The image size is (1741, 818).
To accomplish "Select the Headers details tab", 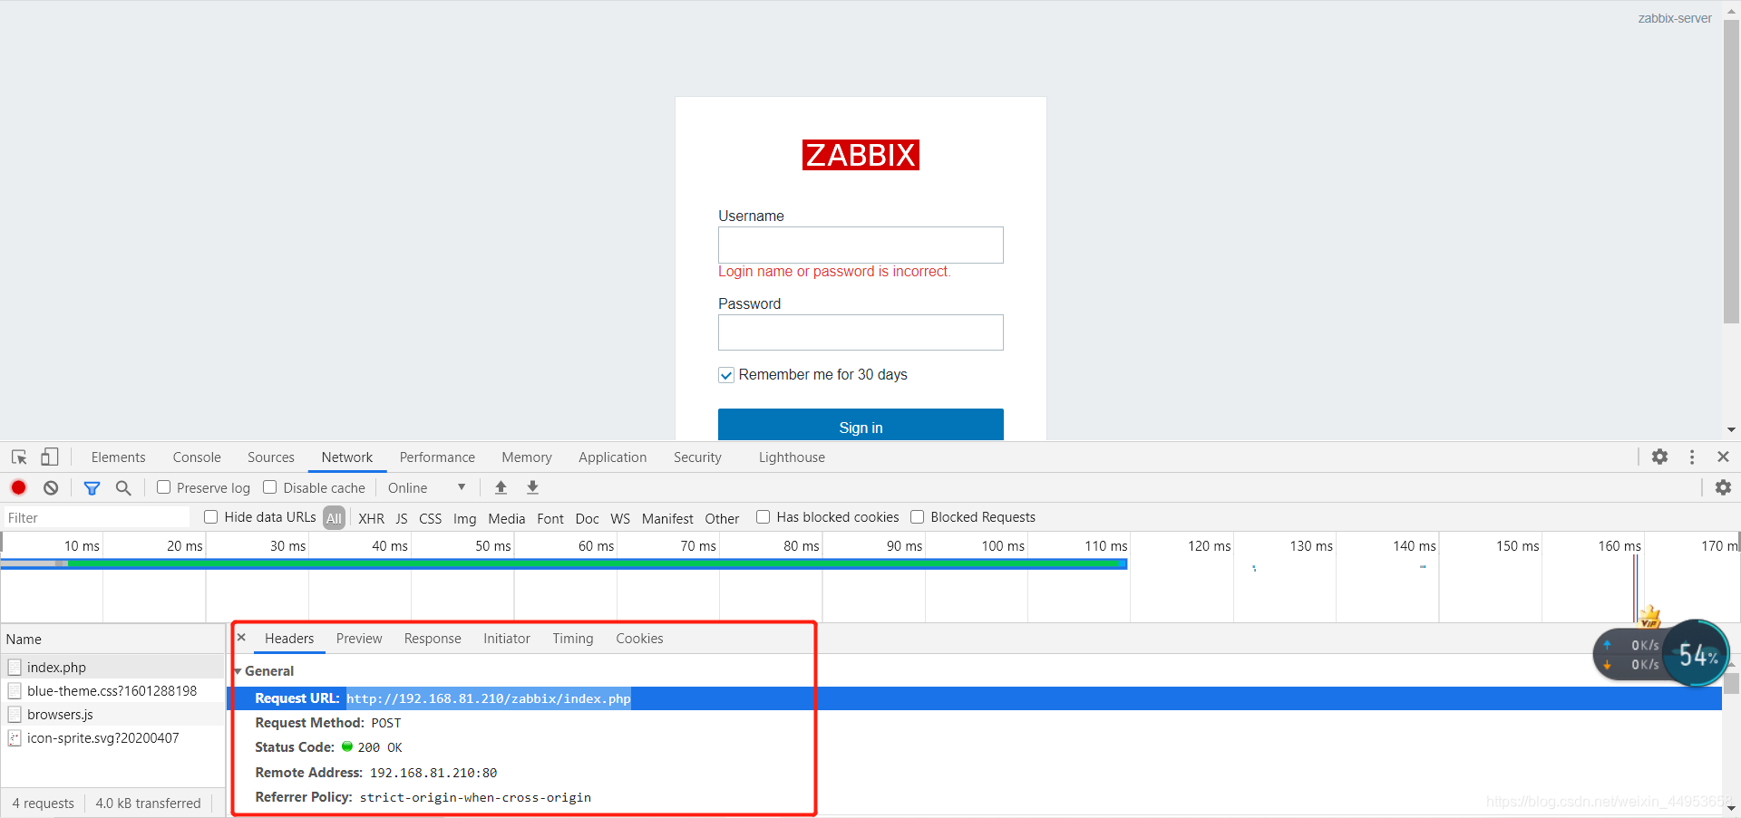I will click(x=289, y=639).
